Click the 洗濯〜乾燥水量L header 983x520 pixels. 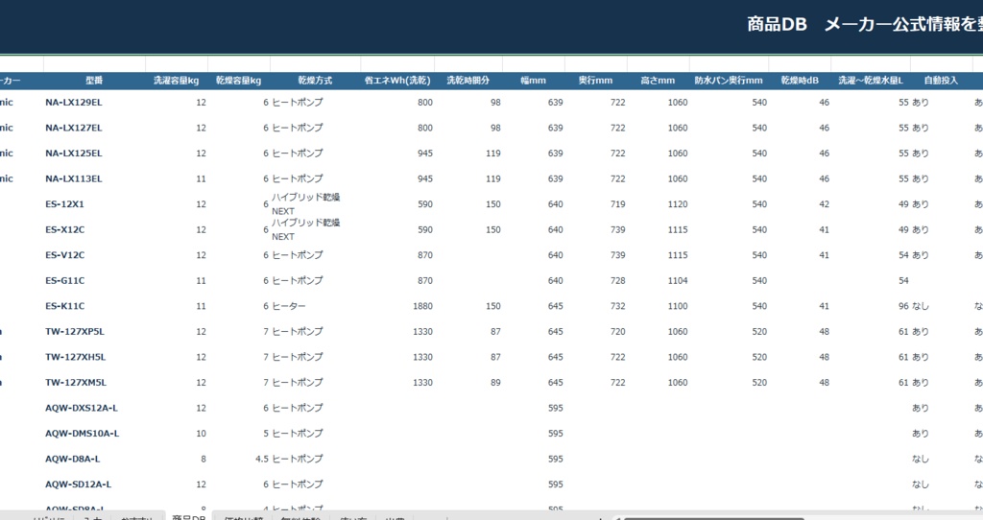(871, 81)
